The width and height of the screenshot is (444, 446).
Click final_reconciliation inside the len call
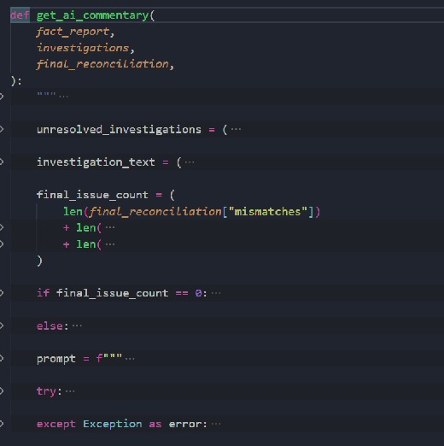(155, 212)
